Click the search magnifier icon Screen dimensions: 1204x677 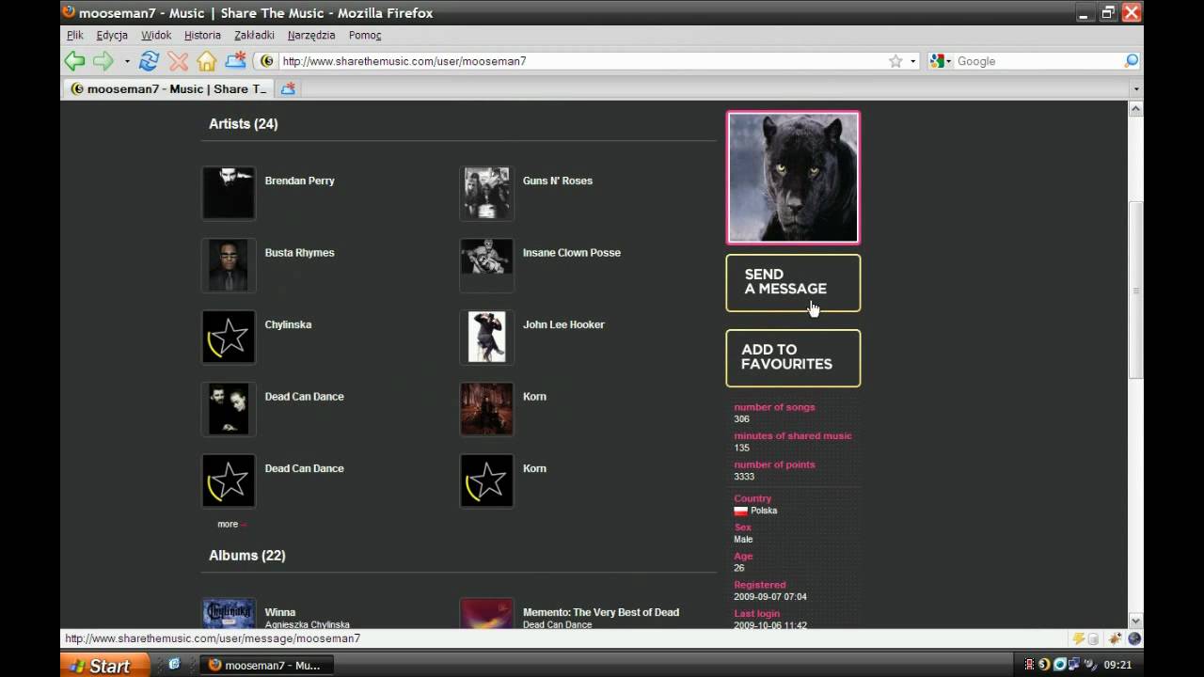(1132, 61)
